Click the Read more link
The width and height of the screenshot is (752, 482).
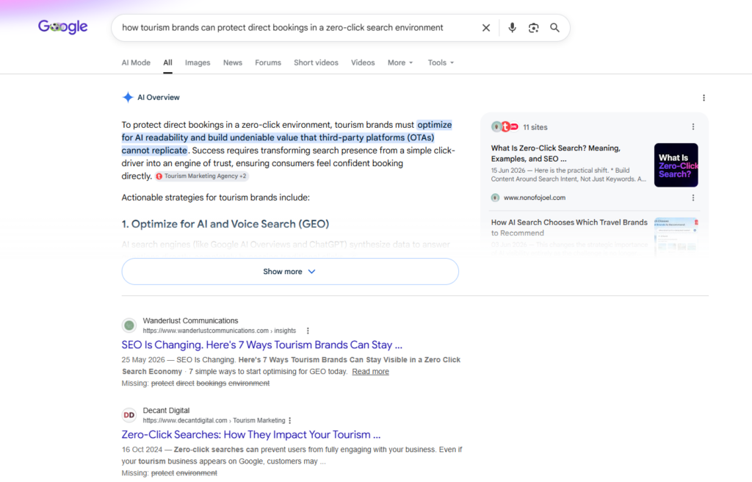click(x=370, y=372)
